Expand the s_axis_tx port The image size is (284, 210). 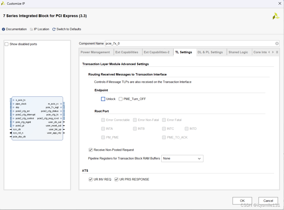click(x=13, y=100)
